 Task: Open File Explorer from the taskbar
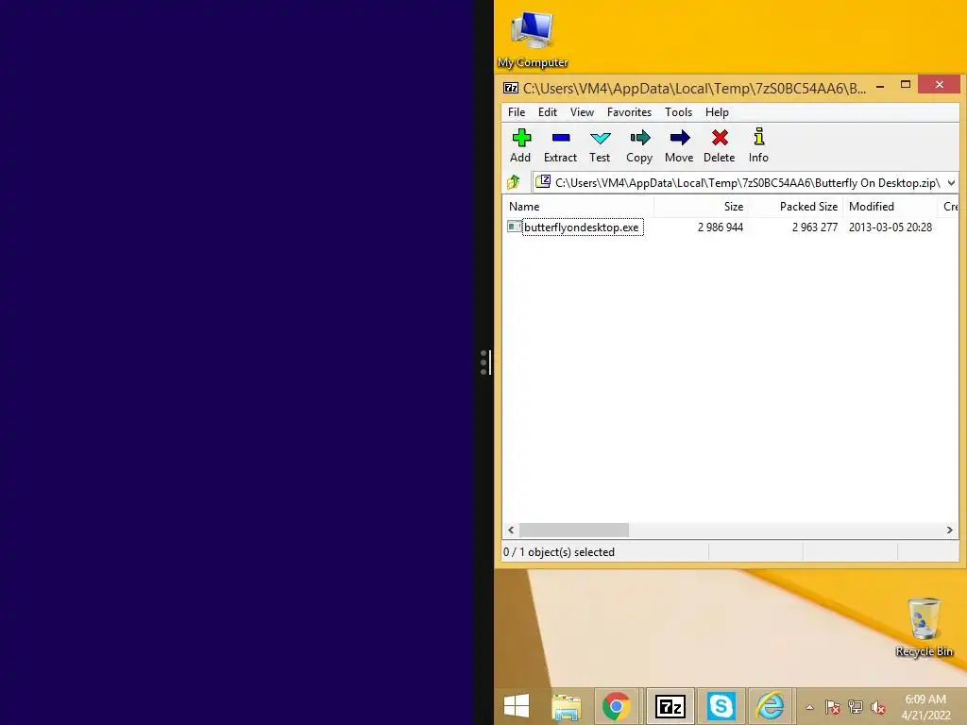[x=567, y=706]
